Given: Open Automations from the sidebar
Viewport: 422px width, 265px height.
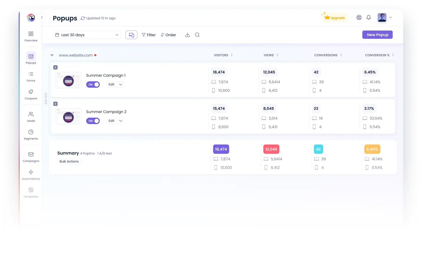Looking at the screenshot, I should pos(31,175).
